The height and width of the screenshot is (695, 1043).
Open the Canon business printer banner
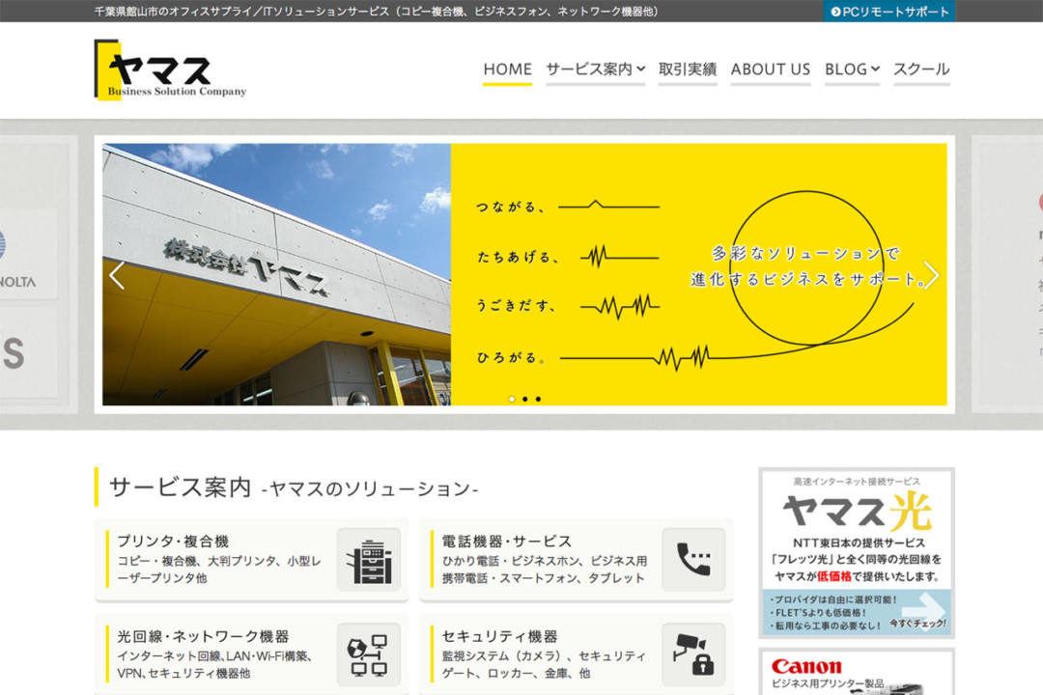856,674
